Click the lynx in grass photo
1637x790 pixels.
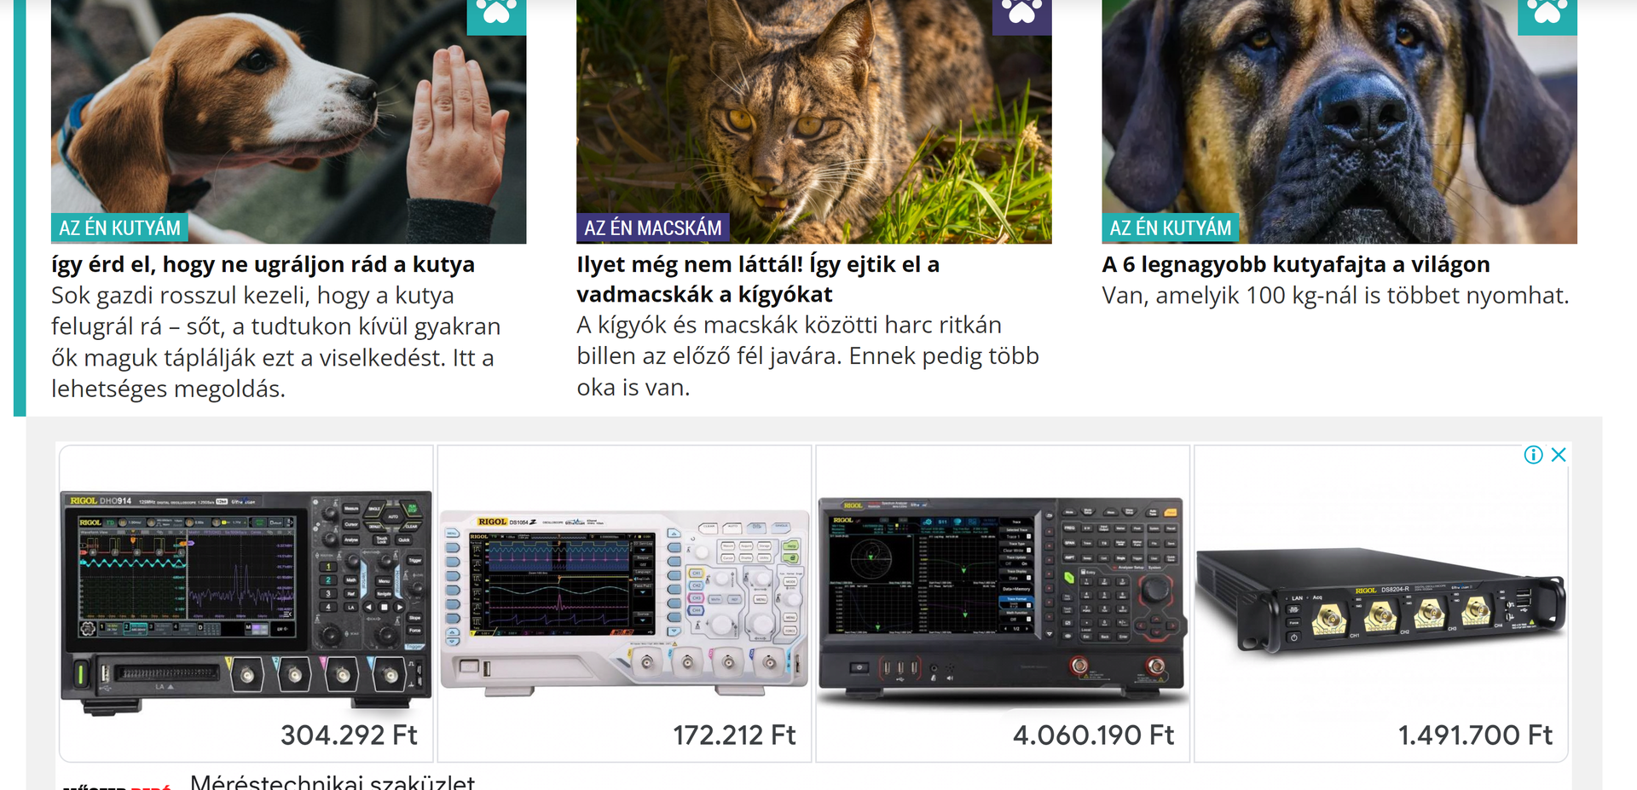tap(813, 122)
